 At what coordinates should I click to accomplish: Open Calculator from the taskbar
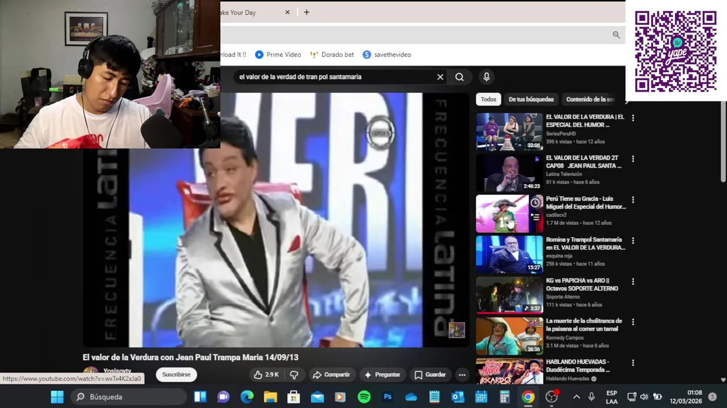(505, 397)
